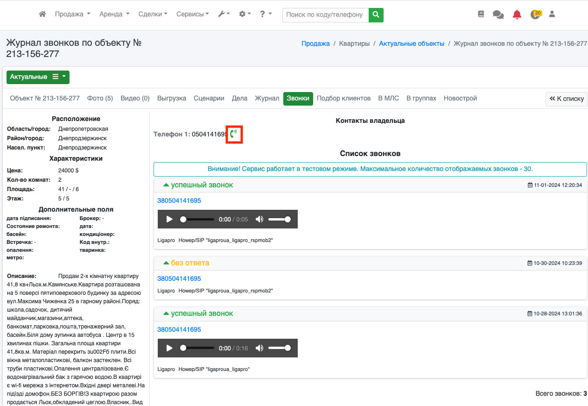Collapse the 'без ответа' call entry
The height and width of the screenshot is (406, 588).
pyautogui.click(x=166, y=263)
